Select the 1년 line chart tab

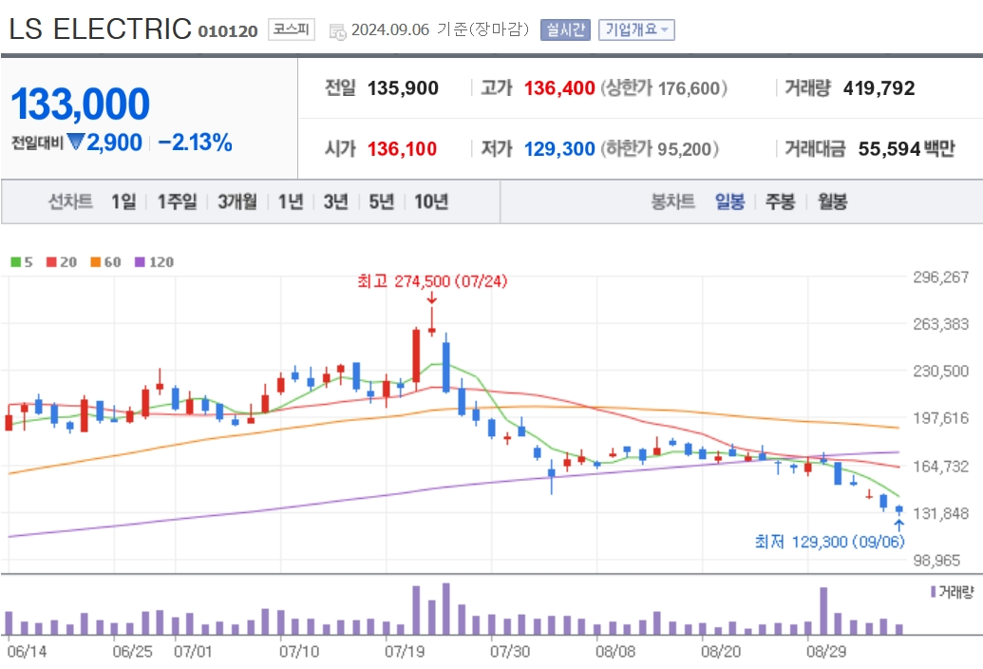[291, 201]
